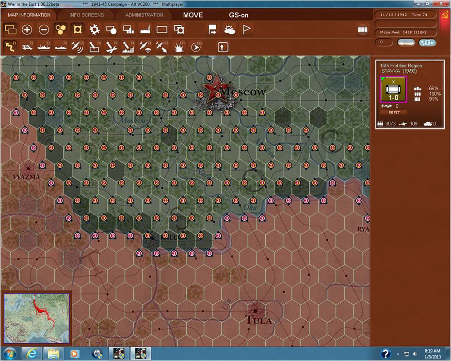Click the STAVKA (19/90) headquarters link
The height and width of the screenshot is (361, 451).
point(399,71)
